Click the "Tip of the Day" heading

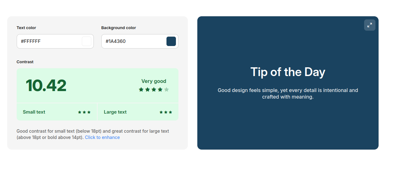tap(288, 72)
